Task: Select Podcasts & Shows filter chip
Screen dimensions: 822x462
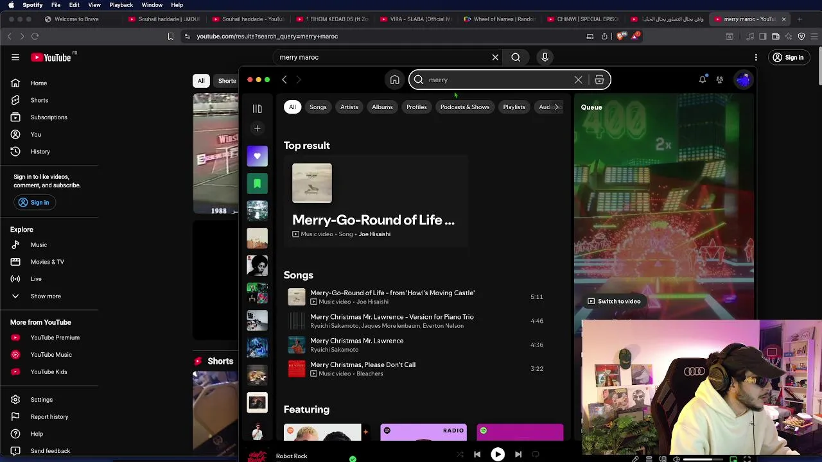Action: 465,107
